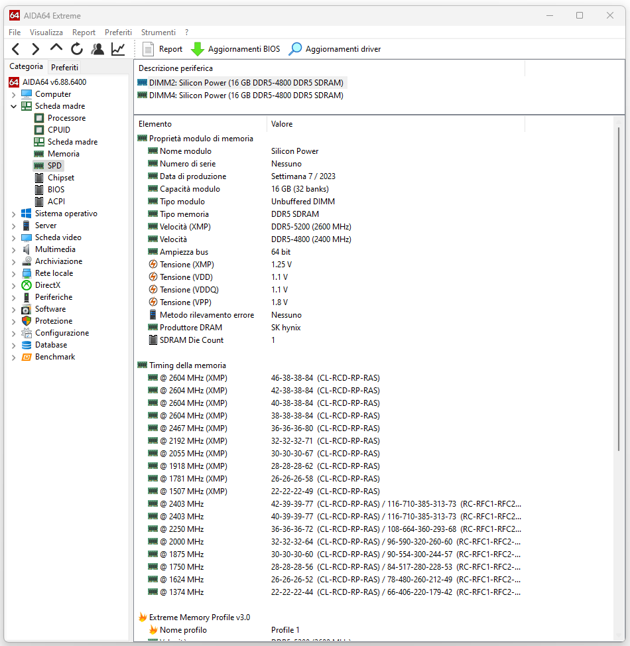Click the Archiviazione drive icon
This screenshot has width=630, height=646.
pyautogui.click(x=27, y=261)
